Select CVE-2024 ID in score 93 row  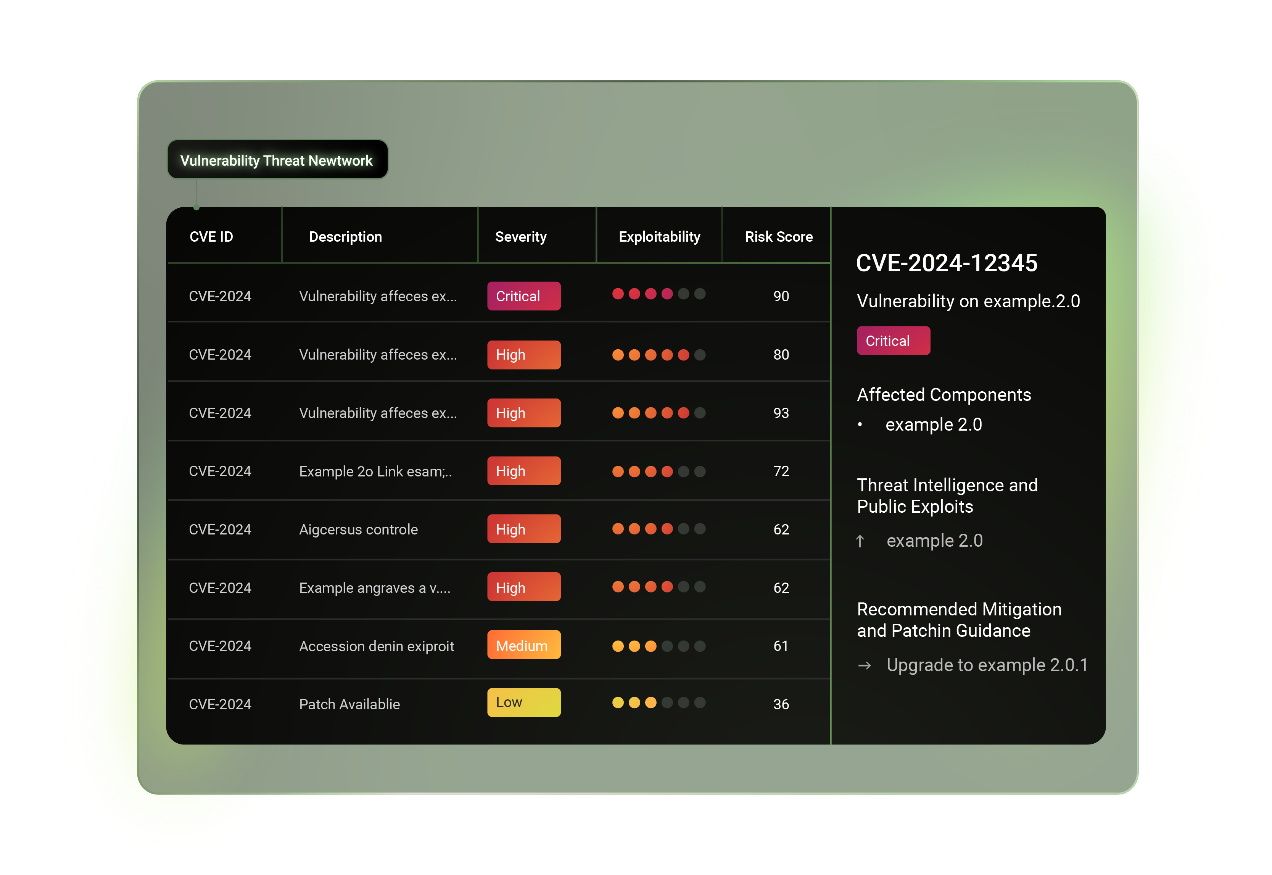coord(220,413)
